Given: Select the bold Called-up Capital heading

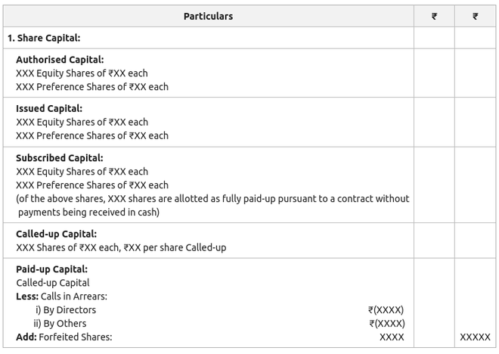Looking at the screenshot, I should [x=56, y=234].
